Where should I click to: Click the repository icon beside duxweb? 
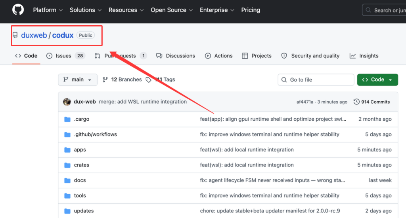(x=15, y=35)
